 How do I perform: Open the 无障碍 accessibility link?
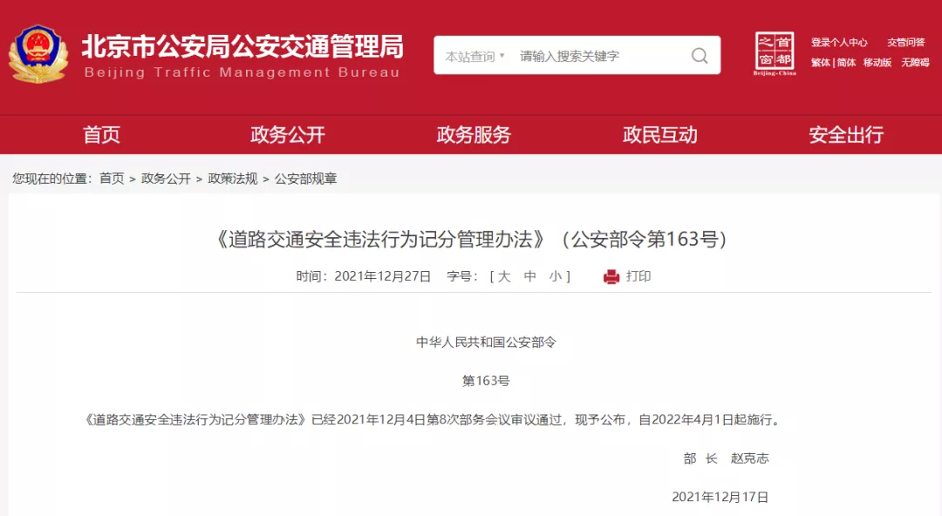click(x=916, y=63)
